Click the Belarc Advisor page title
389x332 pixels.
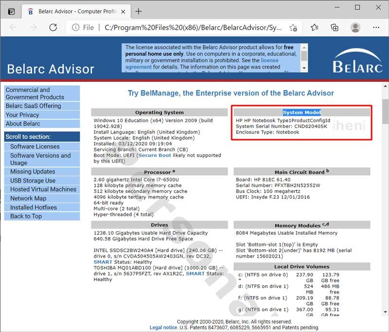coord(51,69)
